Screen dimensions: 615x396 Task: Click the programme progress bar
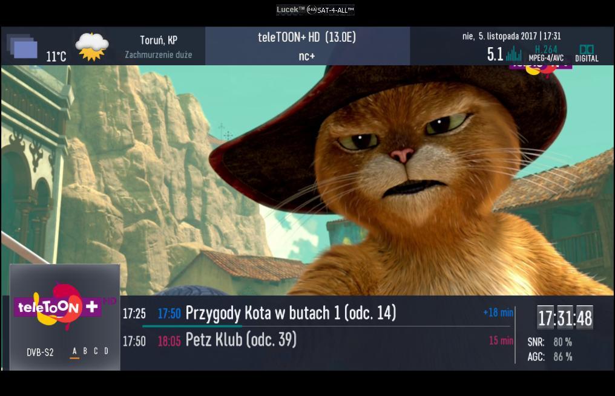click(326, 326)
